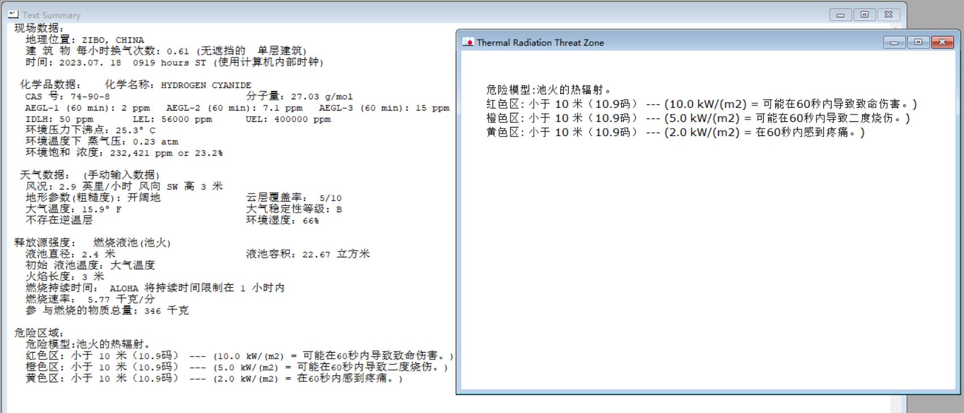Click 'UEL: 400000 ppm' value
The image size is (964, 413).
pos(288,119)
